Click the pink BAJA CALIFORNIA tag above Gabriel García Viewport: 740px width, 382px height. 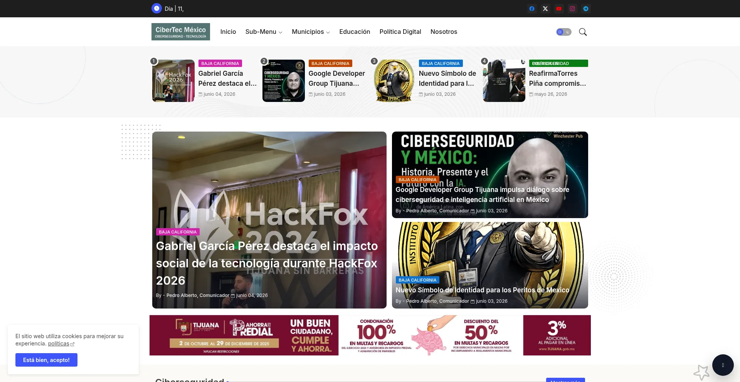coord(220,63)
